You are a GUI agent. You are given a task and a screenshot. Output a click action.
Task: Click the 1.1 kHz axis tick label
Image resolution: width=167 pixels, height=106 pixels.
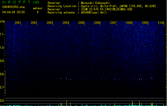tap(2, 34)
